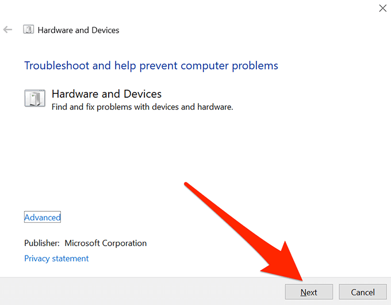
Task: Close the troubleshooter window with the X
Action: pos(382,8)
